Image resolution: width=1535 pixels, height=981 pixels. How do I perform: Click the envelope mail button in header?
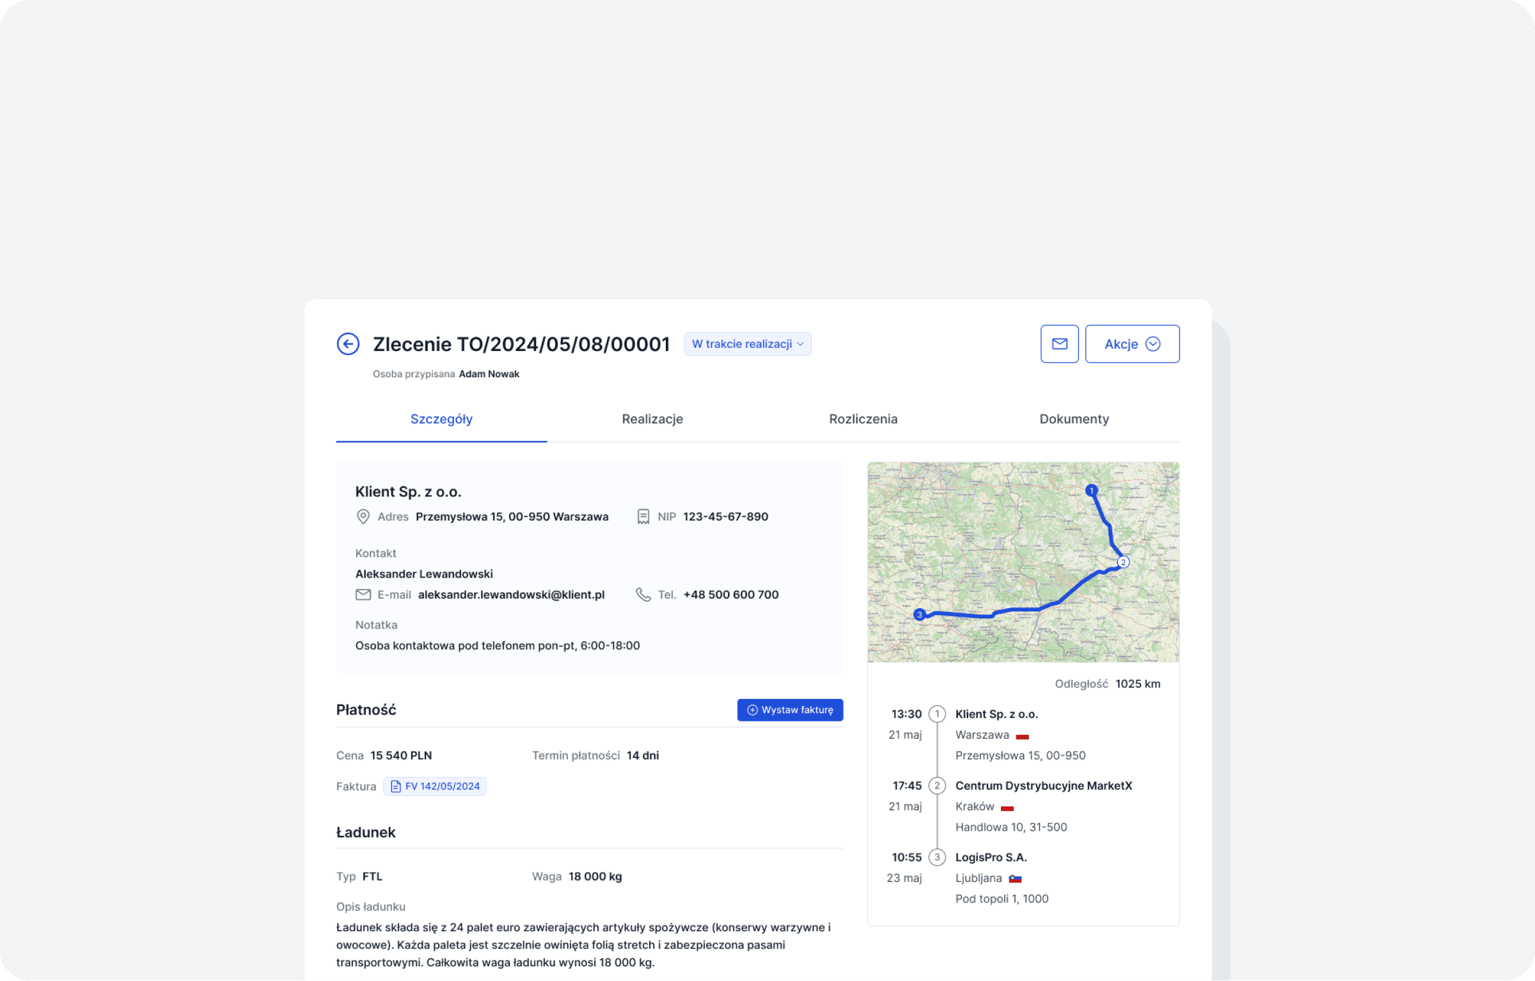pos(1059,344)
